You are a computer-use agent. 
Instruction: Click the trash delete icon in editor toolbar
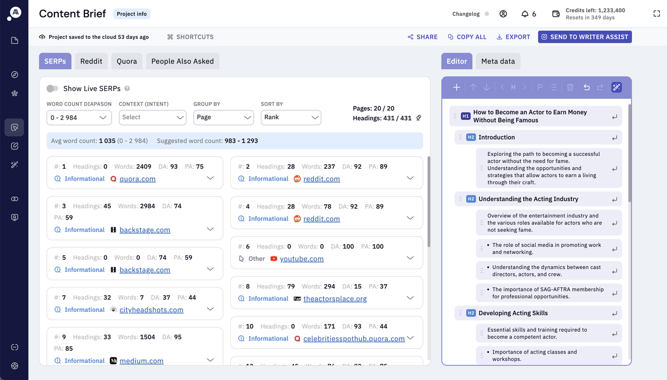570,87
